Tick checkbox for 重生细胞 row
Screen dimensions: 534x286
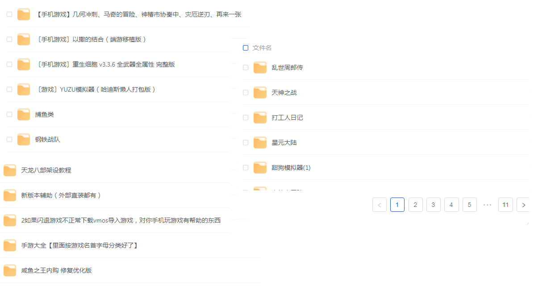click(x=9, y=64)
